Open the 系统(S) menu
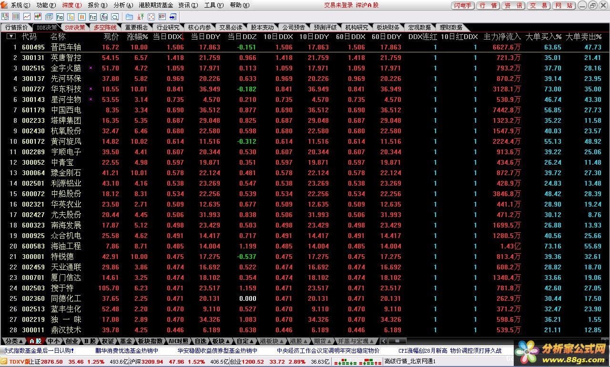Image resolution: width=610 pixels, height=367 pixels. (x=20, y=5)
